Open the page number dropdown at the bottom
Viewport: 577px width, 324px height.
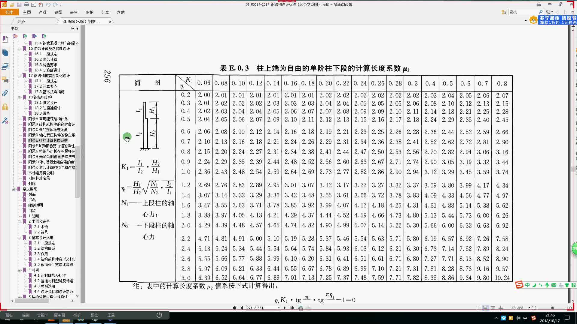278,308
